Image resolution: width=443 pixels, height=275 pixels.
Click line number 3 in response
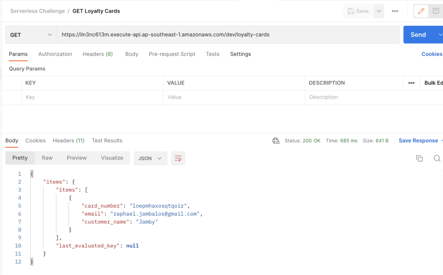tap(20, 190)
